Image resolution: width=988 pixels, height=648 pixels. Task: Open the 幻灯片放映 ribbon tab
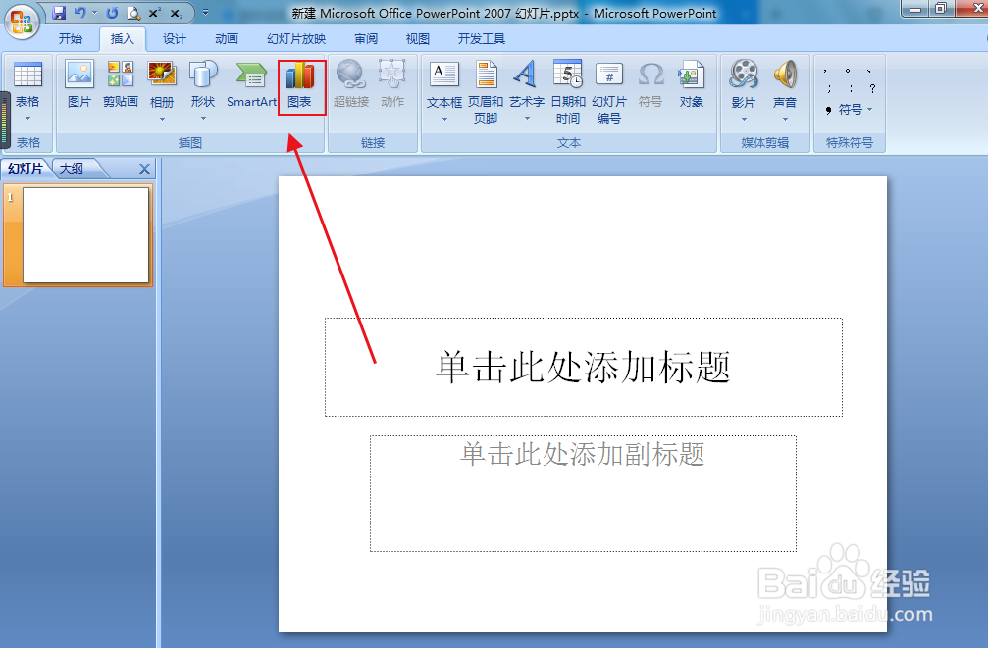click(296, 39)
